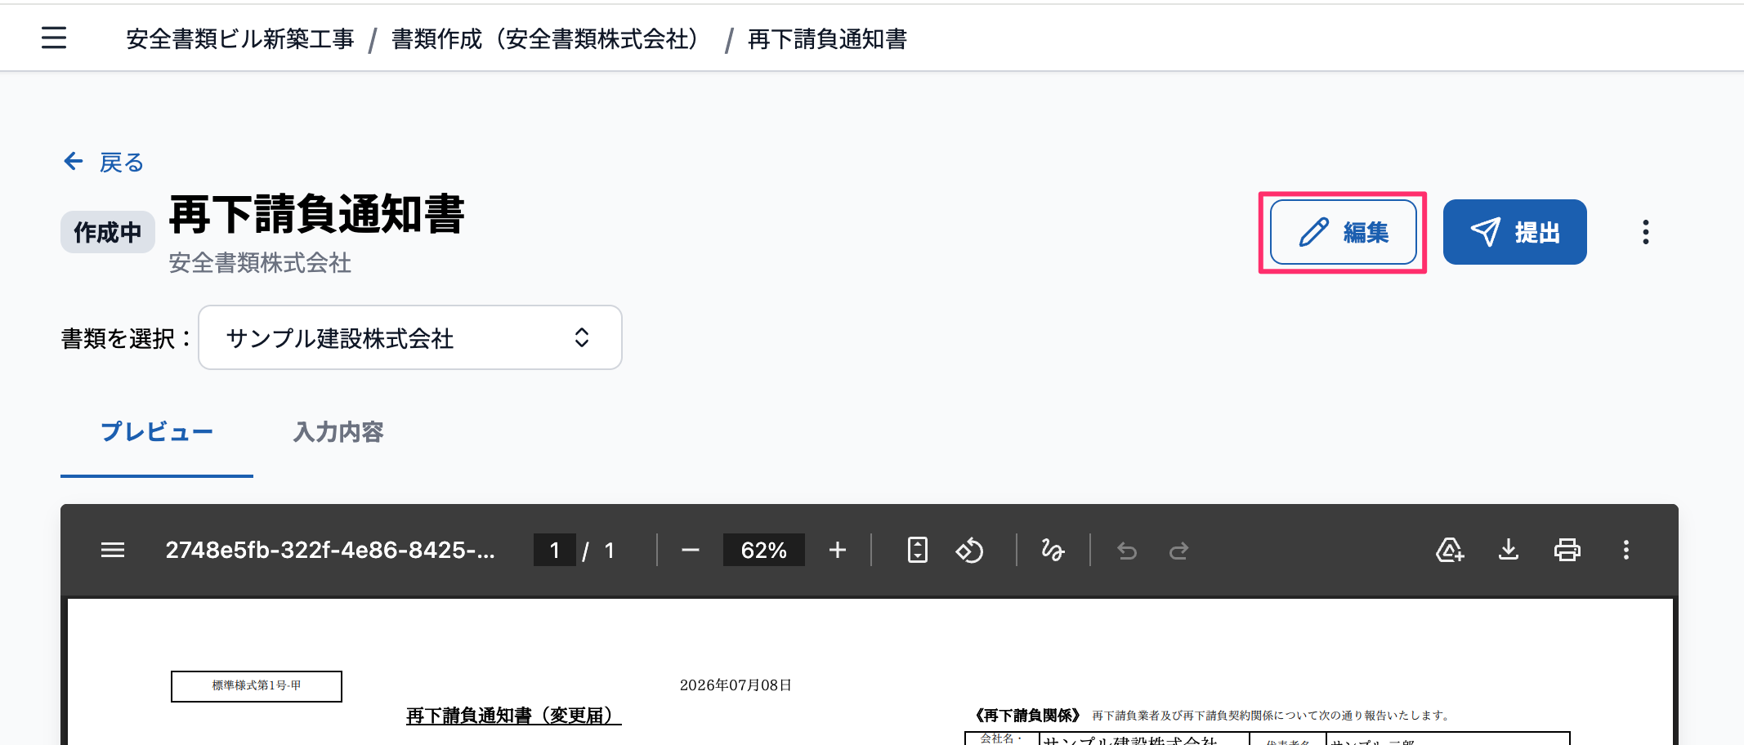
Task: Redo the PDF annotation
Action: click(1178, 551)
